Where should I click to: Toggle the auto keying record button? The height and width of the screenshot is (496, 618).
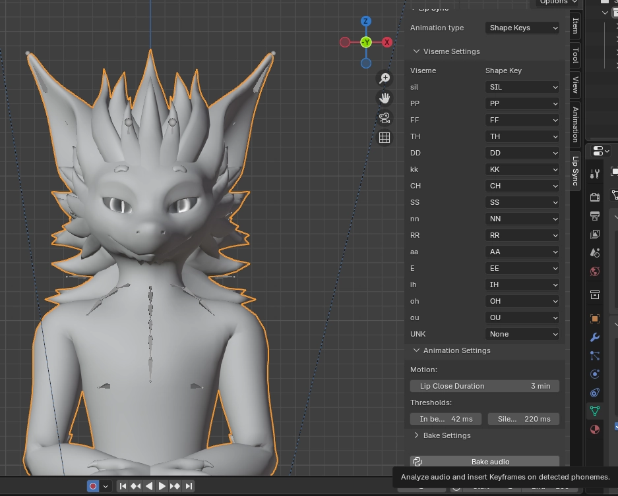[x=93, y=486]
